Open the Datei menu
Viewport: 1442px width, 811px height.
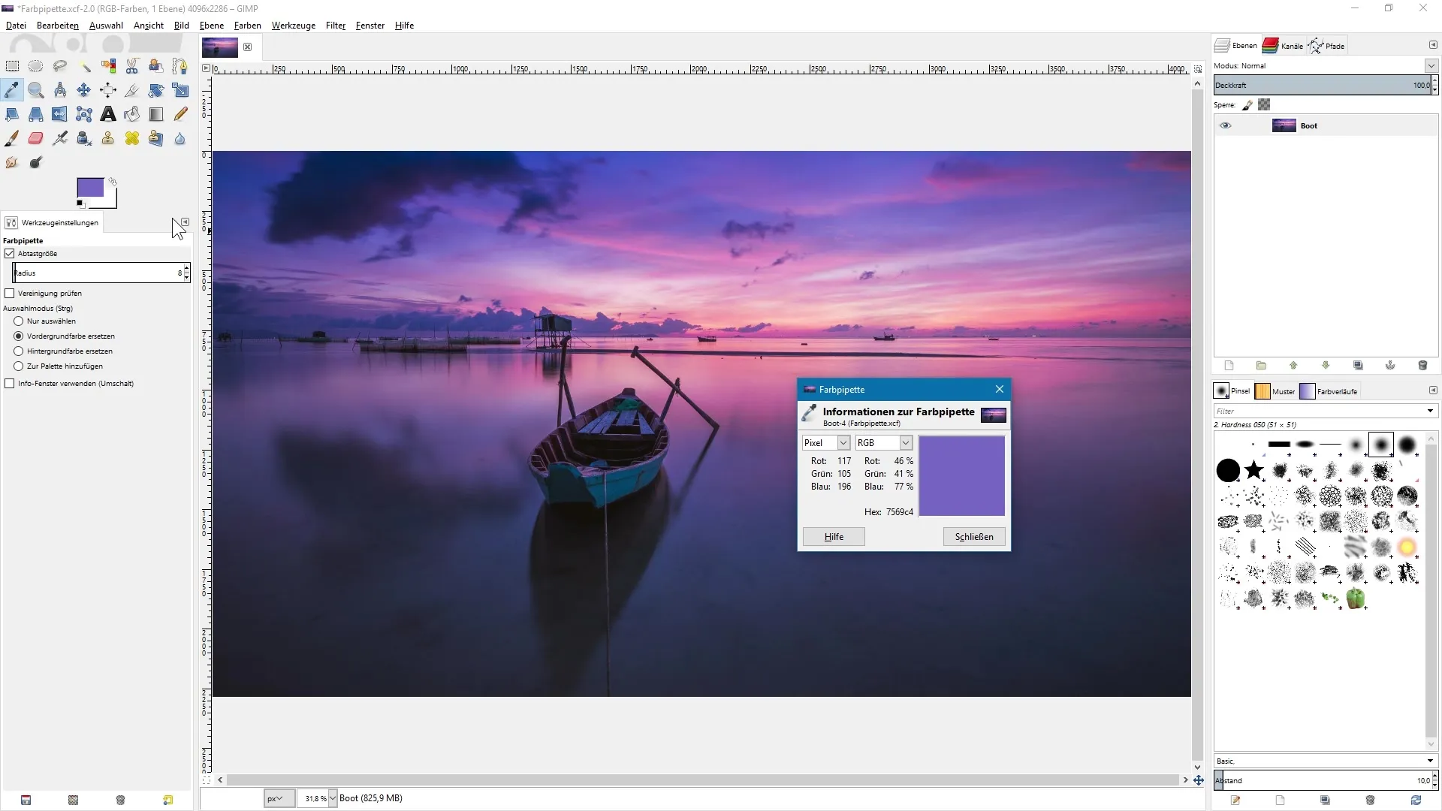click(x=16, y=26)
